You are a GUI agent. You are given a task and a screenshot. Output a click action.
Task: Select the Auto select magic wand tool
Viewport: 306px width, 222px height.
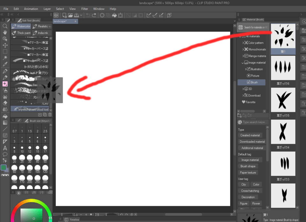5,58
